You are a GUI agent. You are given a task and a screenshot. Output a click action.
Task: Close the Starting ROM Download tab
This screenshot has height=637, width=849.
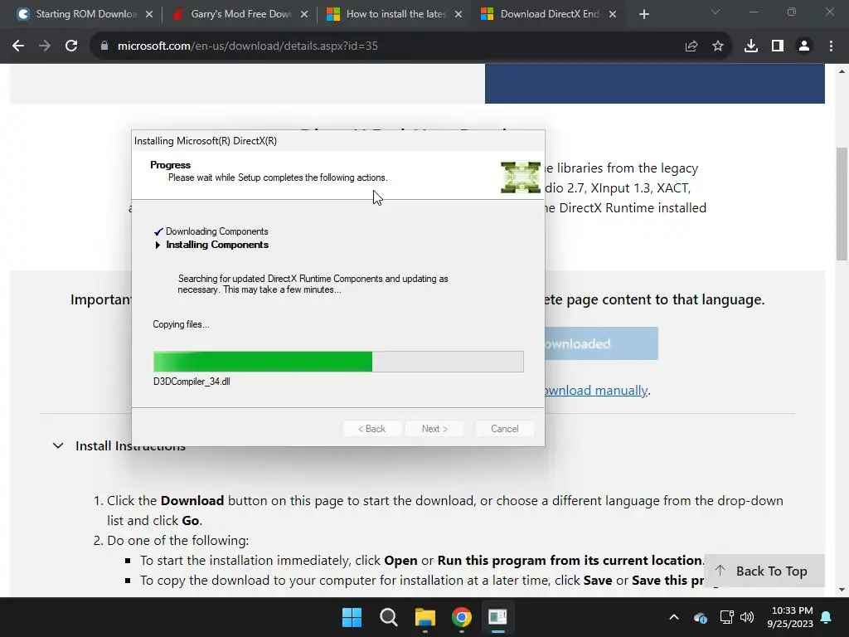tap(149, 14)
